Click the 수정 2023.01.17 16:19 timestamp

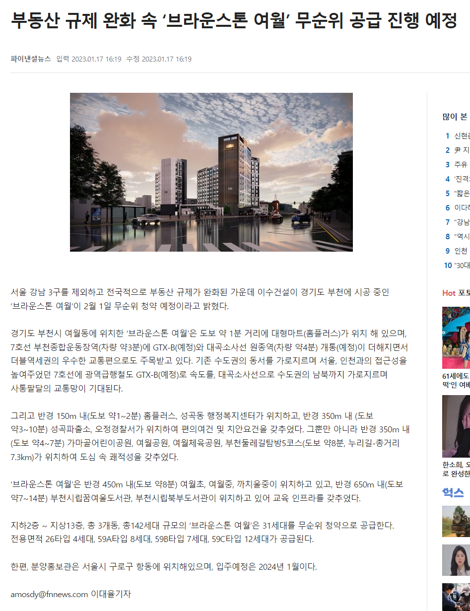pyautogui.click(x=159, y=59)
